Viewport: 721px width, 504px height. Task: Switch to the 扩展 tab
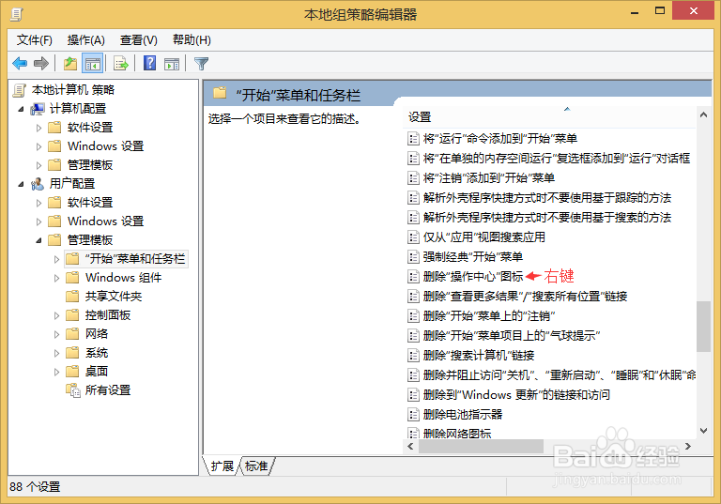click(222, 466)
